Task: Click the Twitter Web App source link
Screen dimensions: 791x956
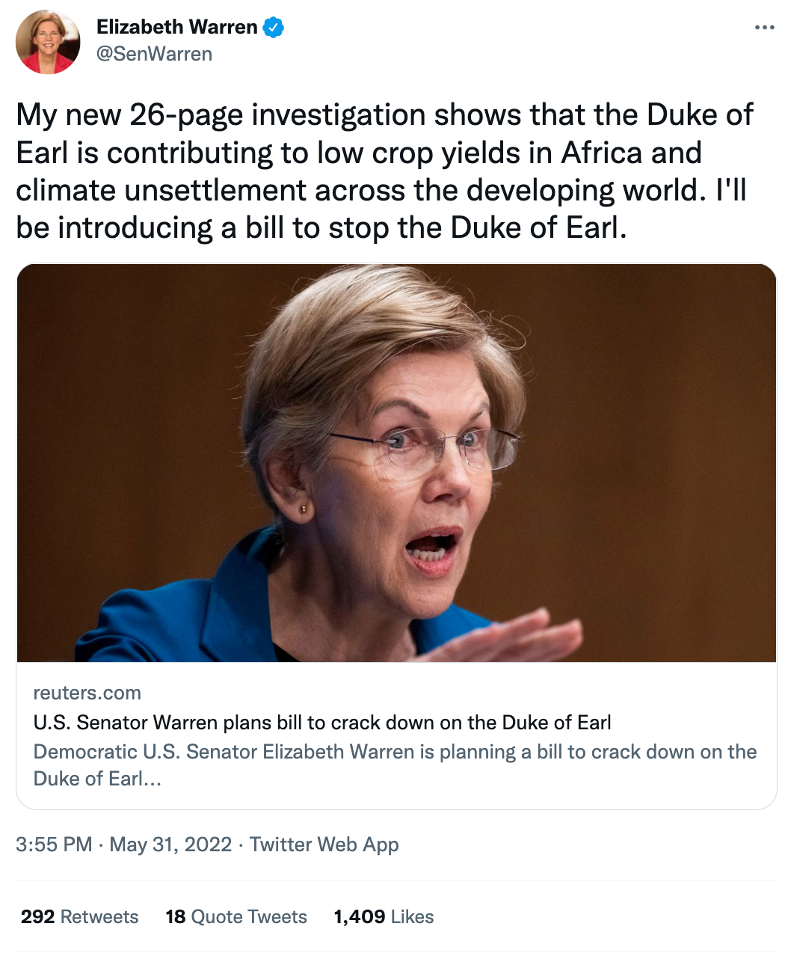Action: pos(324,845)
